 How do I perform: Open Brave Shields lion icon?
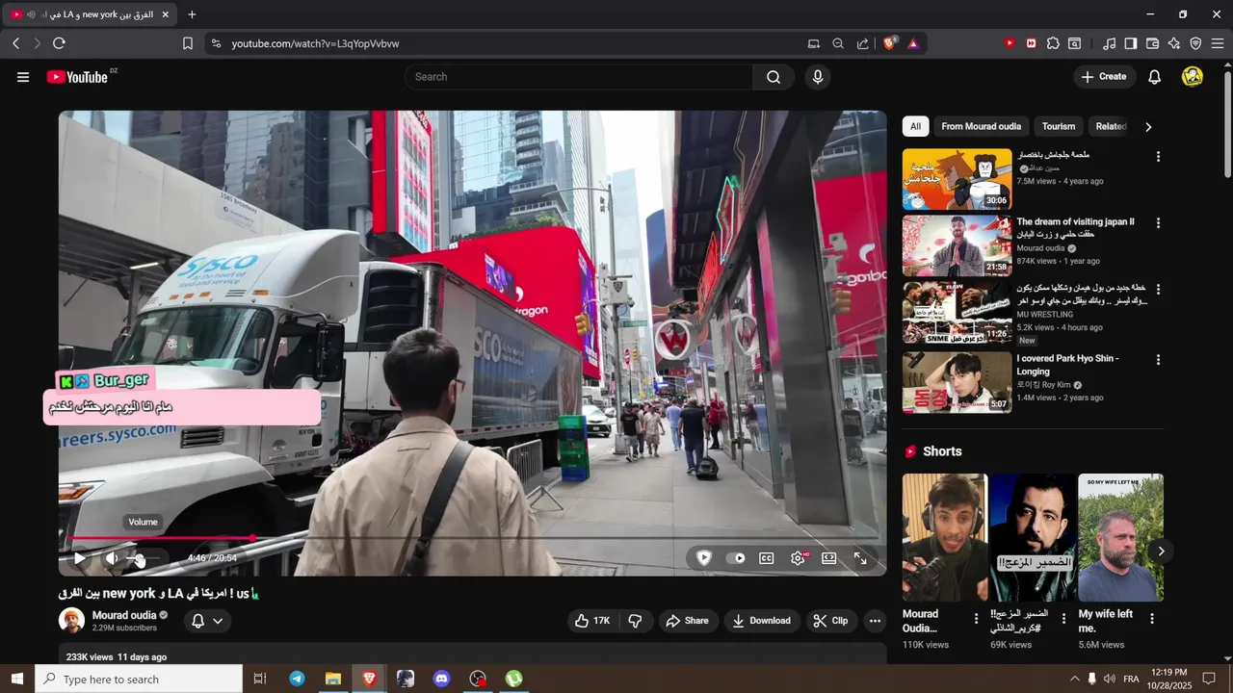[x=889, y=43]
